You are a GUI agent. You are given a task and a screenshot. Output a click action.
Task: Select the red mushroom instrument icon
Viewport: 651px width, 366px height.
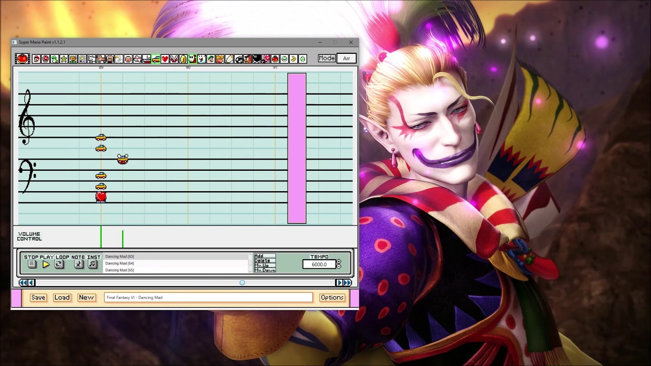click(45, 59)
